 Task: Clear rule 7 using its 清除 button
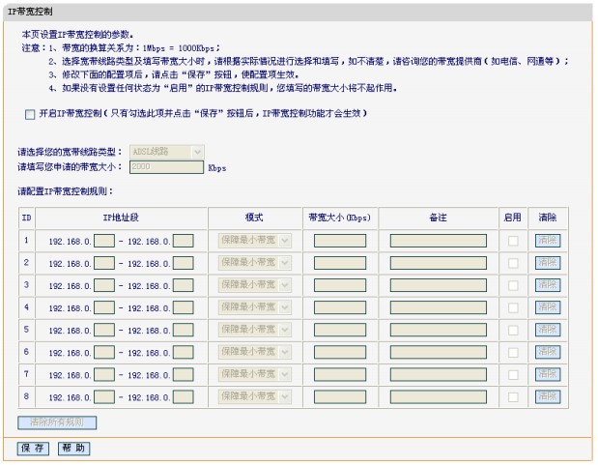[x=548, y=374]
